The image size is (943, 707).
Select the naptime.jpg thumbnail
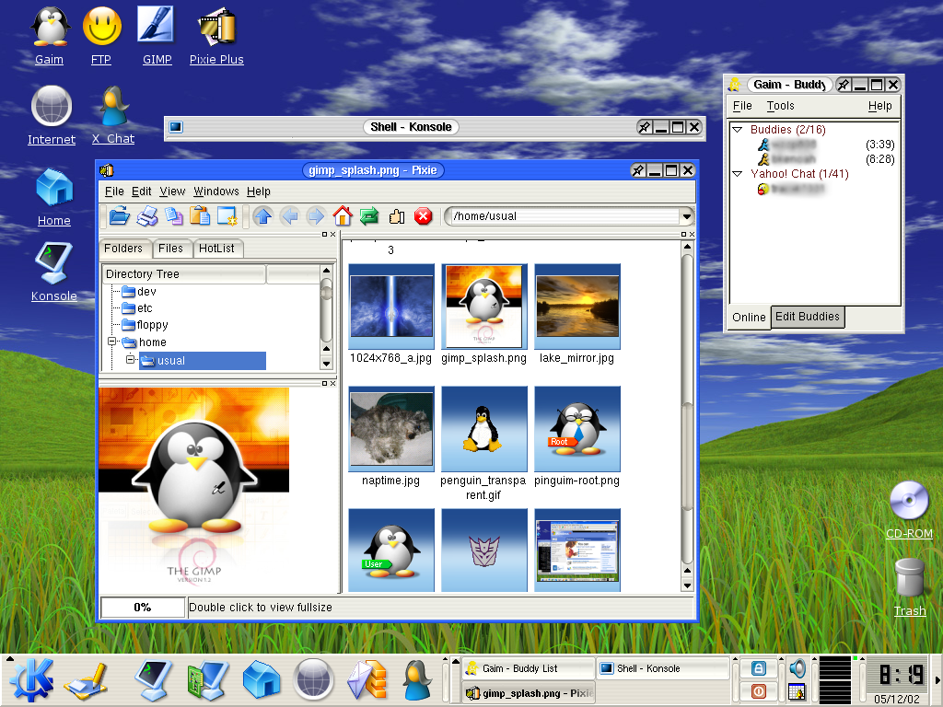(x=390, y=429)
